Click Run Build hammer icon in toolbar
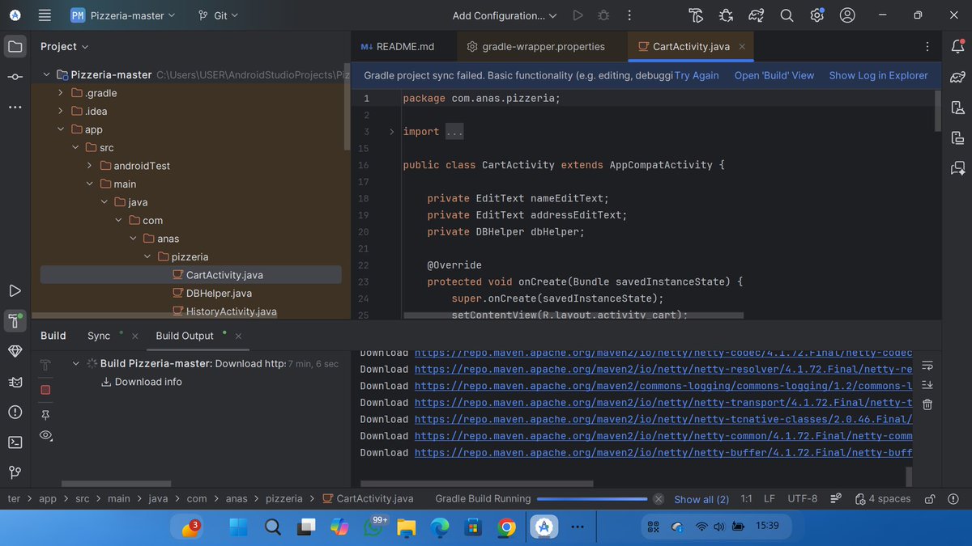Viewport: 972px width, 546px height. click(696, 15)
